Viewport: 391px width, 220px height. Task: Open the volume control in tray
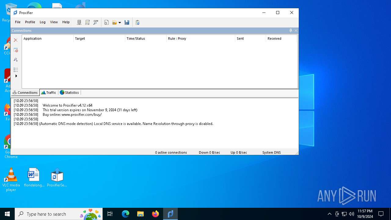tap(351, 214)
